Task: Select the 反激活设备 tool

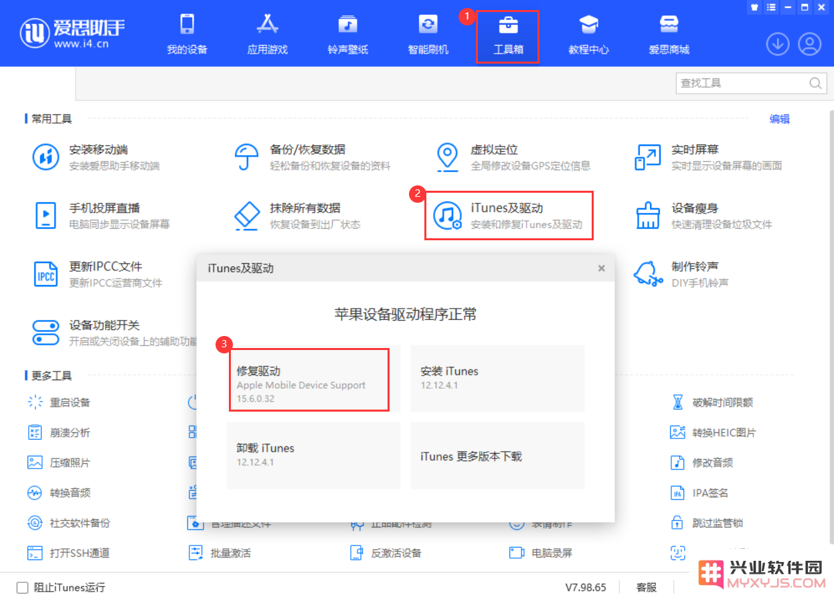Action: coord(386,553)
